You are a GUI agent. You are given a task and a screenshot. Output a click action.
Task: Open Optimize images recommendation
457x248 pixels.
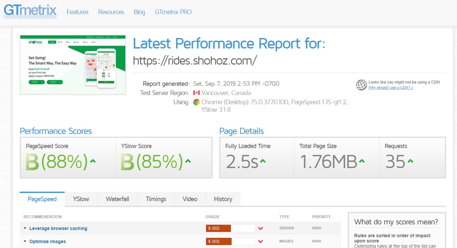(x=48, y=241)
